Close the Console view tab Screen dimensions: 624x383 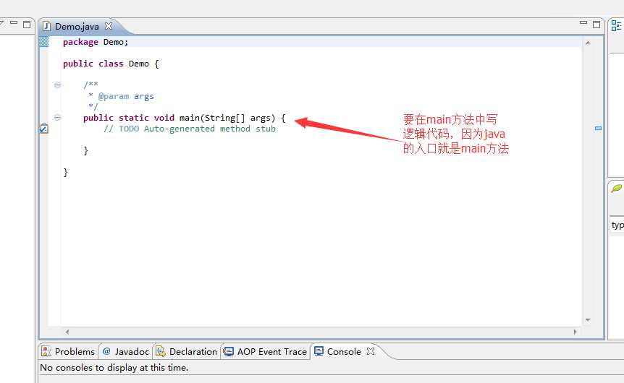coord(371,351)
